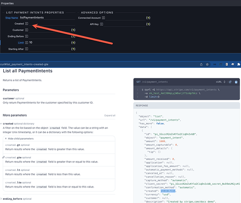Click the Step Name field listPaymentIntents
The width and height of the screenshot is (241, 203).
(x=47, y=17)
